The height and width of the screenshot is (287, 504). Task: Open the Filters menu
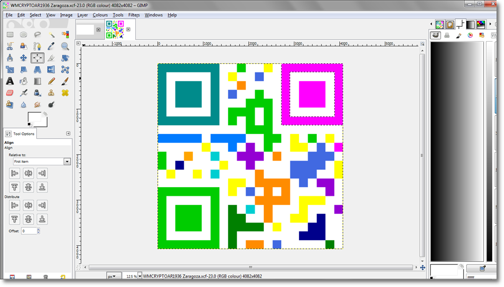click(x=134, y=15)
